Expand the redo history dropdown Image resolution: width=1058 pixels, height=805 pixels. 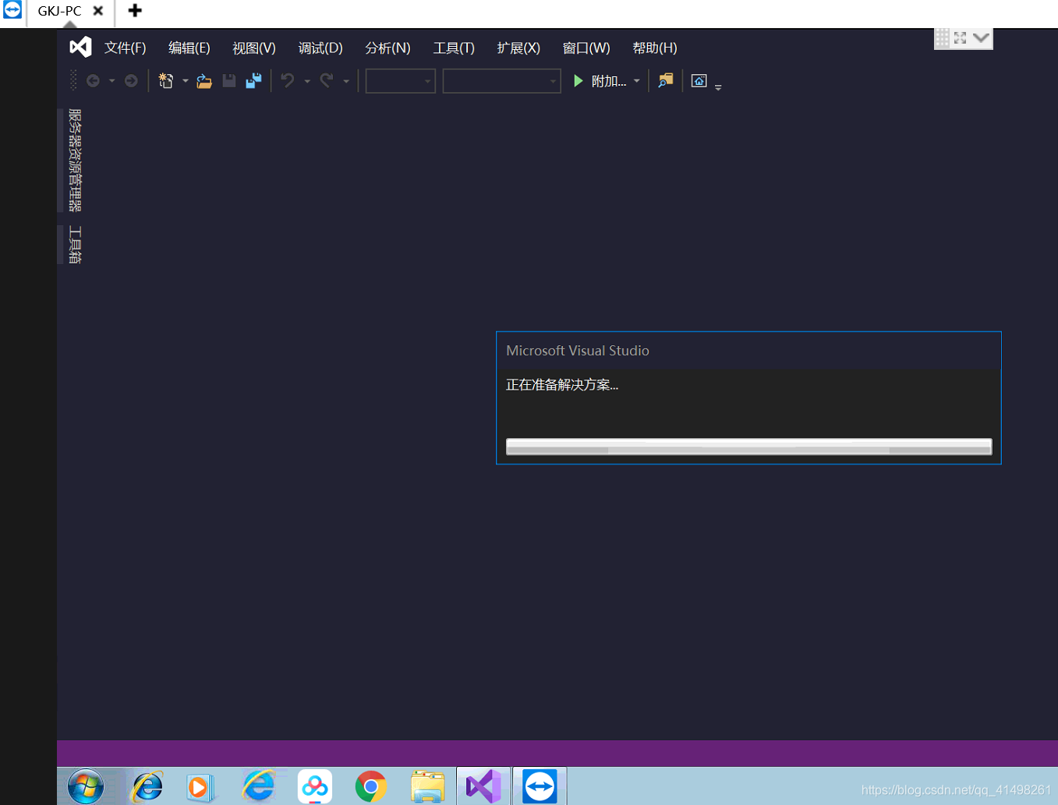tap(346, 81)
